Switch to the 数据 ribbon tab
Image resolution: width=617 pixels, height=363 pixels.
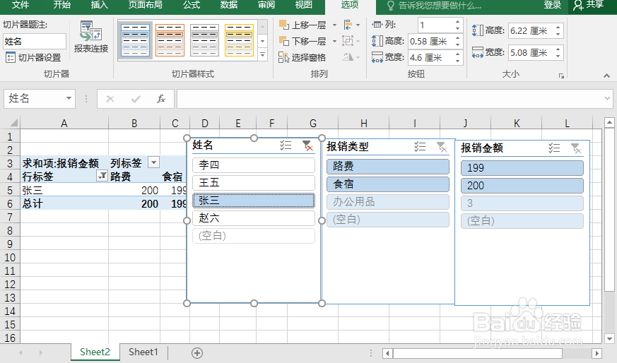coord(228,5)
